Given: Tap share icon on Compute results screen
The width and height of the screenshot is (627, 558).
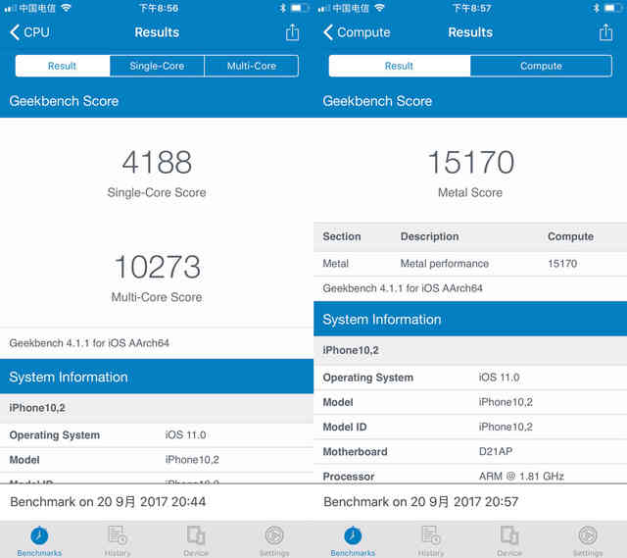Looking at the screenshot, I should (x=605, y=32).
